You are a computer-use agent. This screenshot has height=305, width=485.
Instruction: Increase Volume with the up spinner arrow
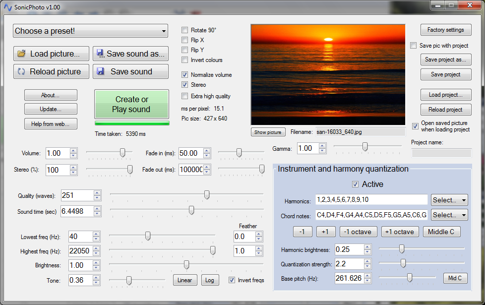tap(73, 151)
